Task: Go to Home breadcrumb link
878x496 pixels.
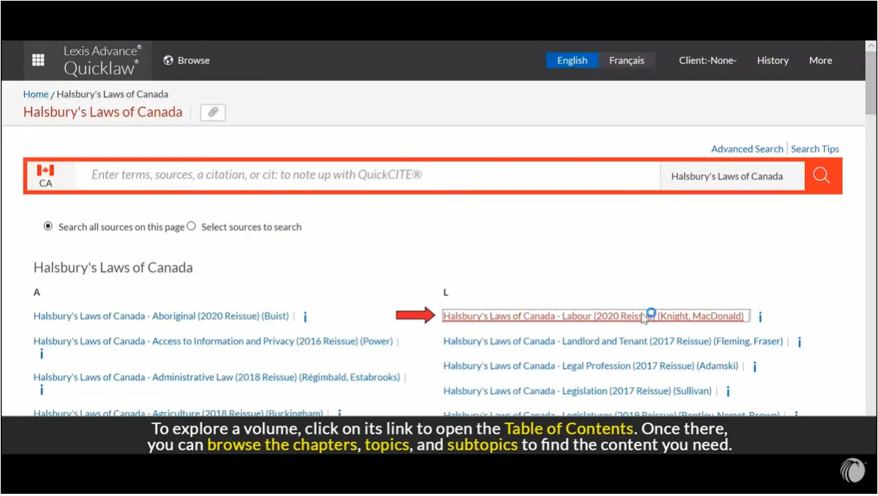Action: pyautogui.click(x=35, y=94)
